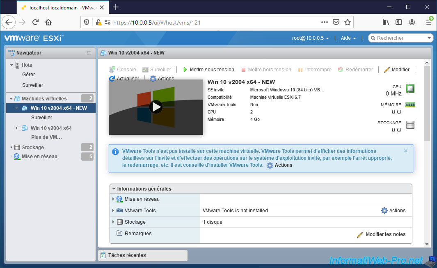Power on with Mettre sous tension
Screen dimensions: 437x268
click(x=208, y=70)
